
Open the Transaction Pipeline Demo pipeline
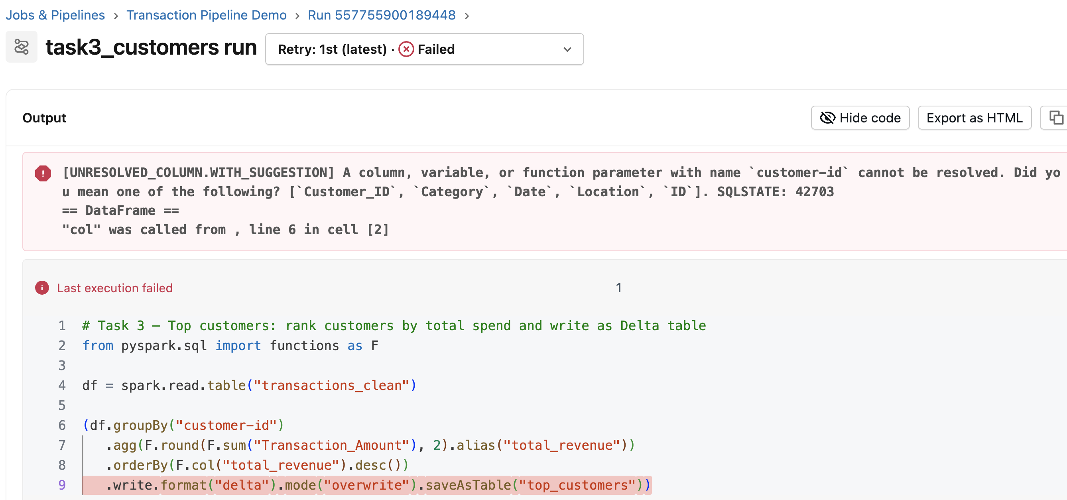point(206,15)
